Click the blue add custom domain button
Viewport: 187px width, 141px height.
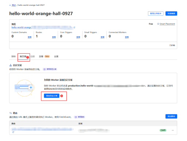point(51,96)
